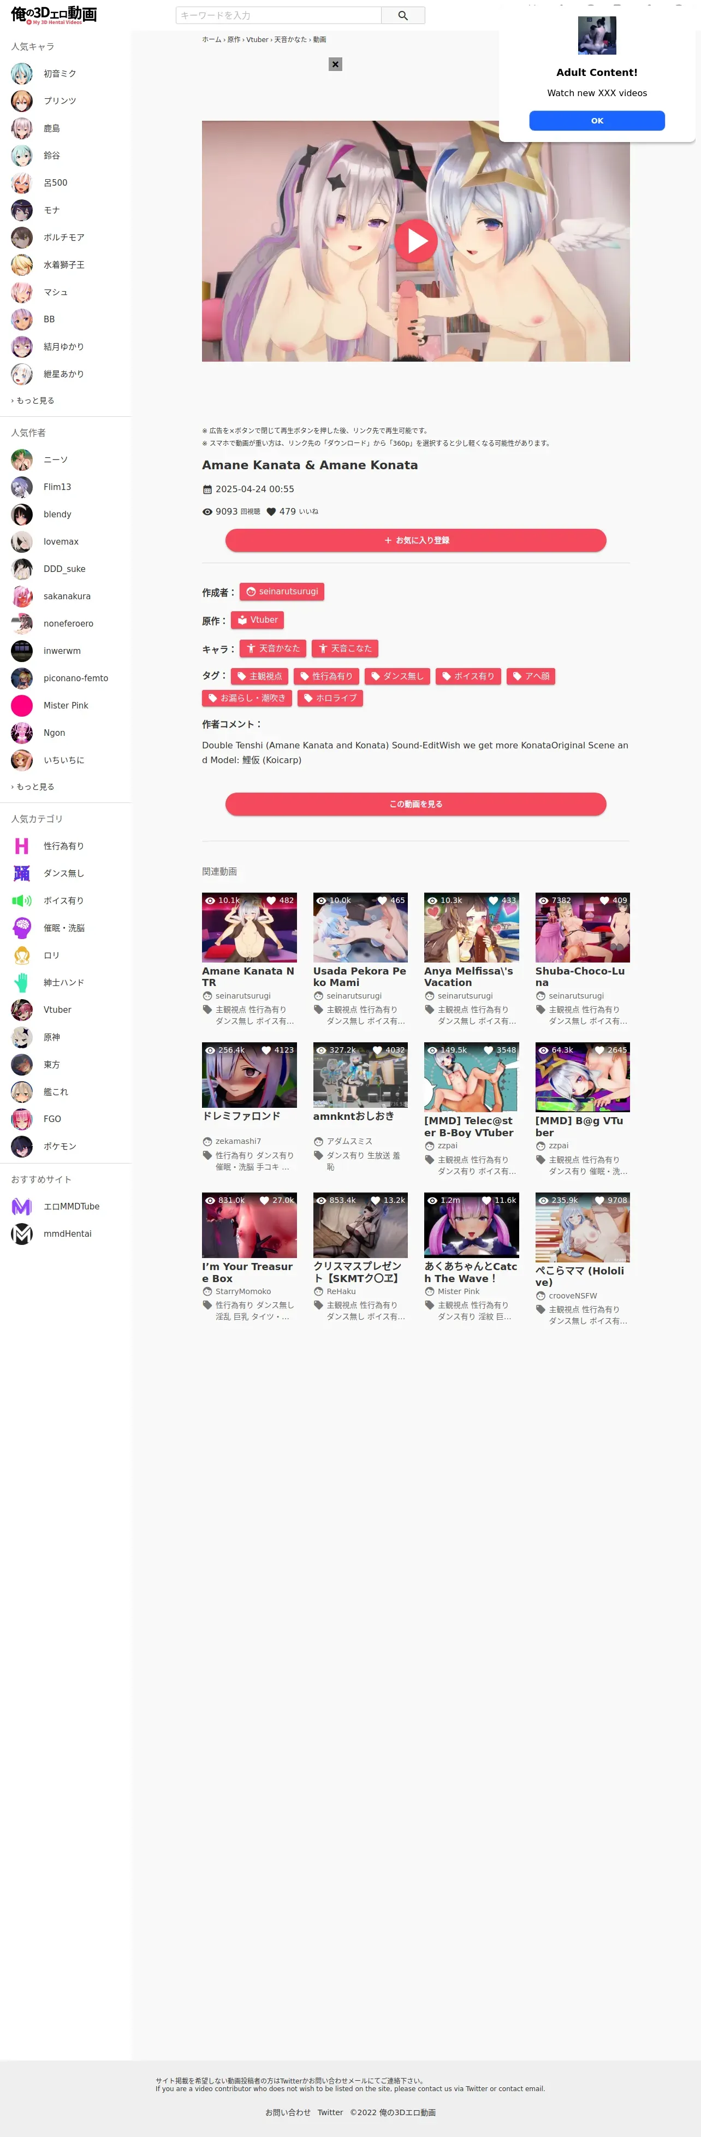This screenshot has height=2137, width=701.
Task: Select マシュ character avatar
Action: pyautogui.click(x=22, y=293)
